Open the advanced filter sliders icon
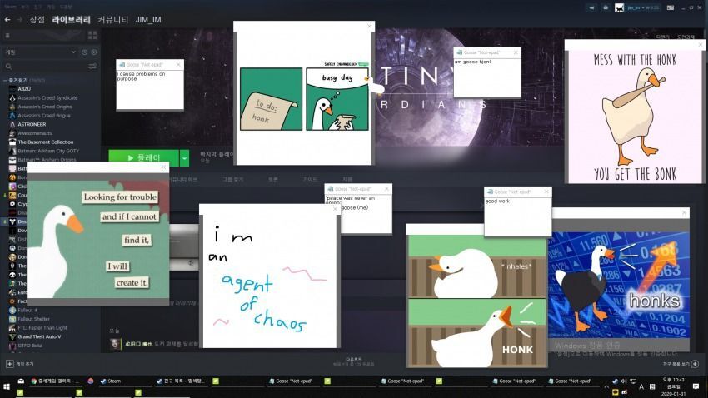 [92, 67]
